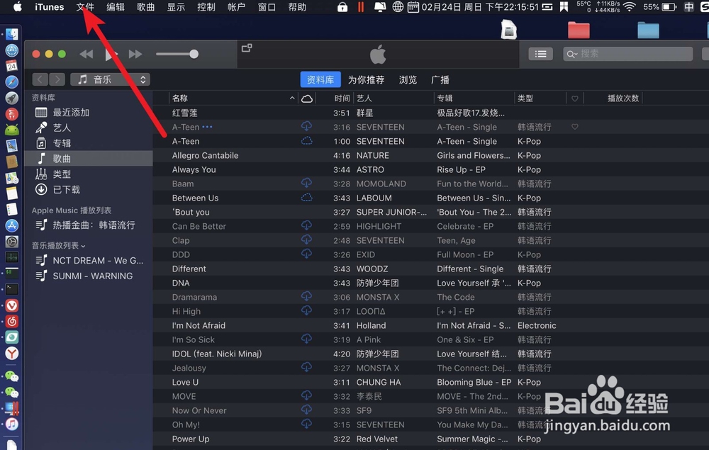Toggle the heart on A-Teen 3:16 row
Image resolution: width=709 pixels, height=450 pixels.
click(575, 127)
